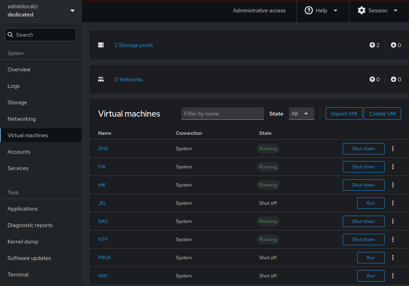Shut down the FW virtual machine
Viewport: 409px width, 286px height.
click(363, 167)
